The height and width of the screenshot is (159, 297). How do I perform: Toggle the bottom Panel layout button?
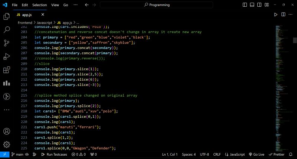point(252,5)
